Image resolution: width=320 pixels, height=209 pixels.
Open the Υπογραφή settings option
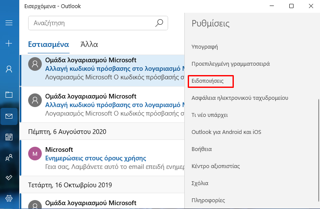[x=204, y=47]
